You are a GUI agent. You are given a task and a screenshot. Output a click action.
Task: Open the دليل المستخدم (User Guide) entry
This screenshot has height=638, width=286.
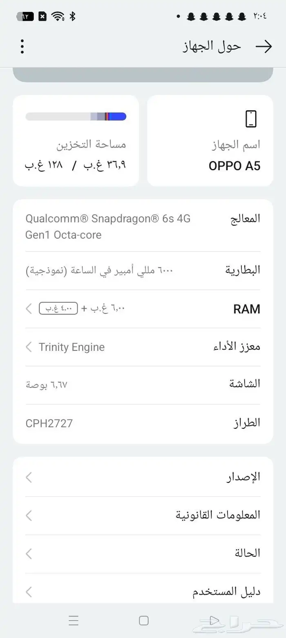pos(143,591)
